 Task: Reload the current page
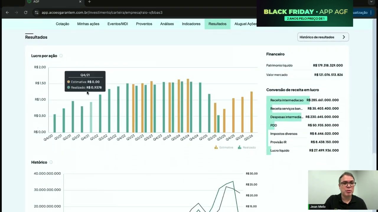pyautogui.click(x=26, y=12)
